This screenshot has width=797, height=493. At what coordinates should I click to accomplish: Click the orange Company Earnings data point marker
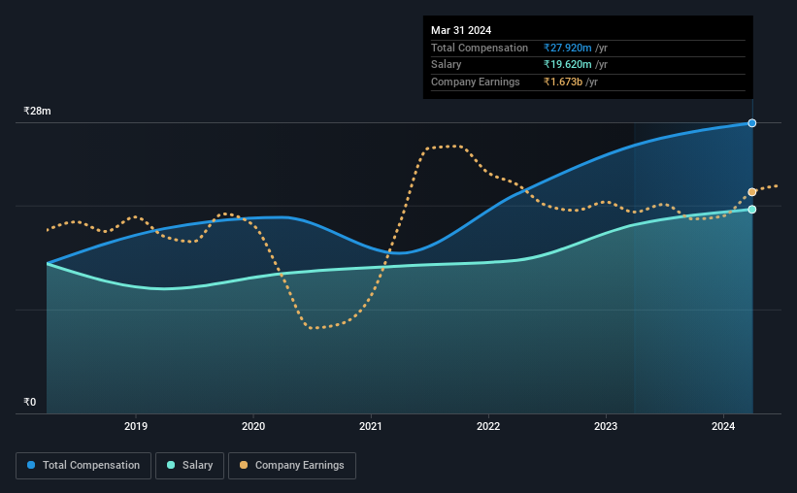751,192
